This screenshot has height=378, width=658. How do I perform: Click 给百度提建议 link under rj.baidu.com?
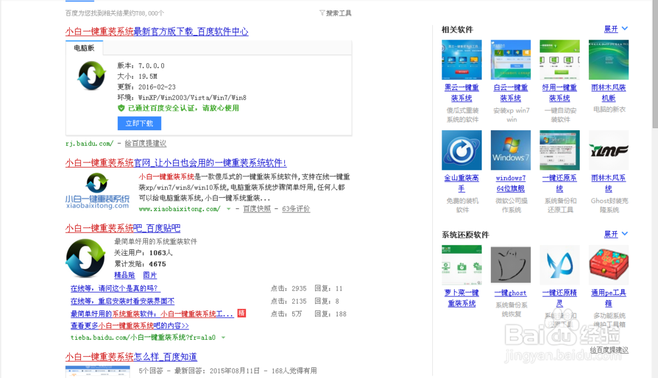pos(145,143)
